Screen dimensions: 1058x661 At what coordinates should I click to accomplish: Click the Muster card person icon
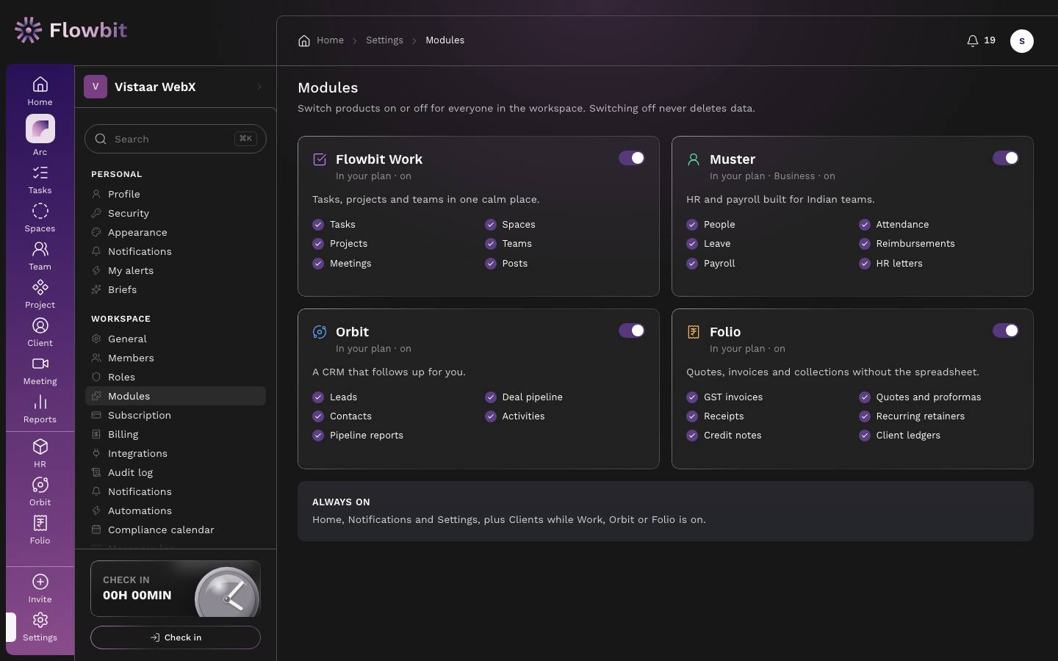coord(694,159)
